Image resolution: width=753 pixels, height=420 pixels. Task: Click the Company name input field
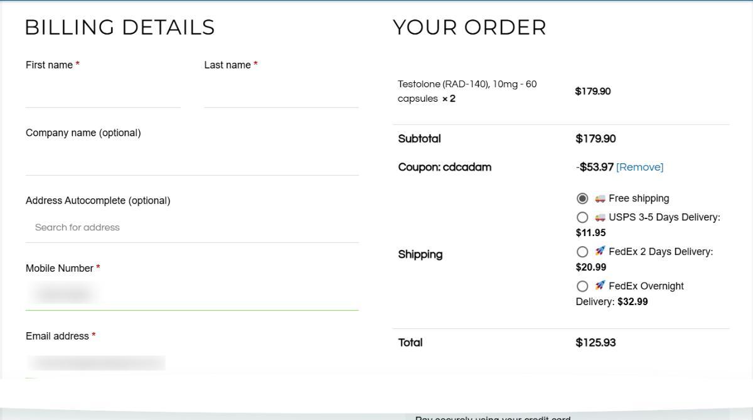(192, 161)
